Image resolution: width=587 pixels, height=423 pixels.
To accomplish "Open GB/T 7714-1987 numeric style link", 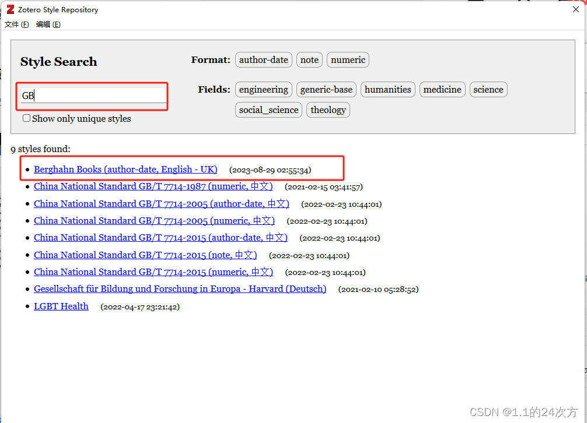I will tap(153, 186).
